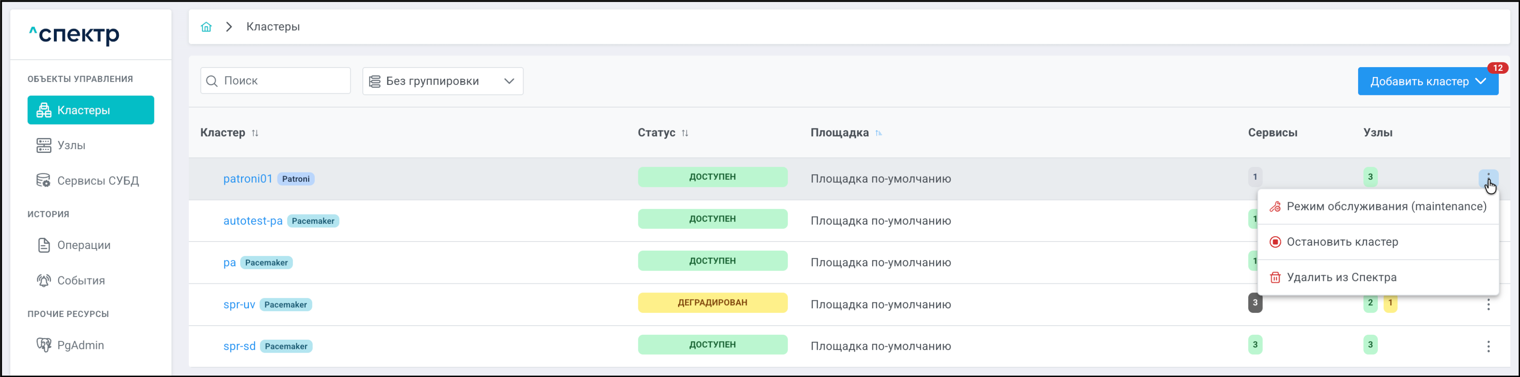Close the patroni01 actions menu button
The image size is (1520, 377).
pos(1488,178)
